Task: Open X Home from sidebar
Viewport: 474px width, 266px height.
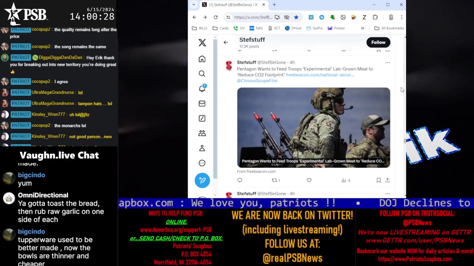Action: tap(202, 59)
